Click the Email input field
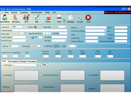This screenshot has width=131, height=98. tap(121, 38)
